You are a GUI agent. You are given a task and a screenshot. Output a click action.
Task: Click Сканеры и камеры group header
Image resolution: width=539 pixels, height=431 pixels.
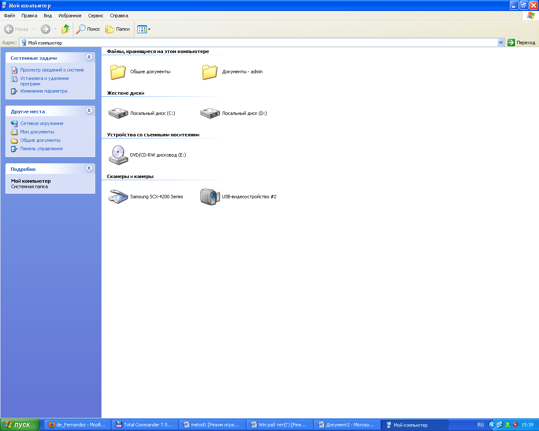(130, 176)
